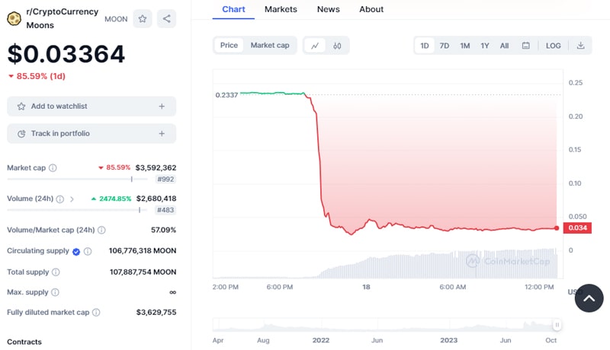Screen dimensions: 610x350
Task: Click the $2,680,418 volume value
Action: pos(156,199)
